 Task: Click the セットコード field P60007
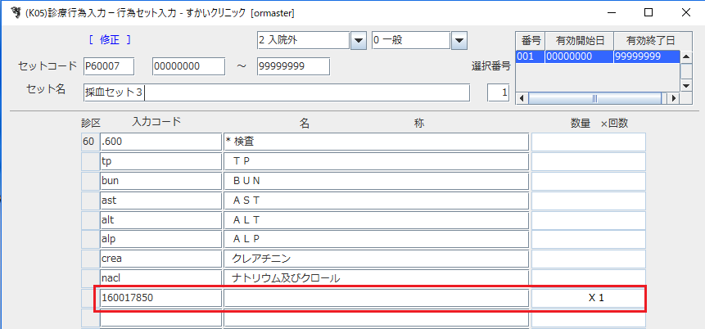114,66
